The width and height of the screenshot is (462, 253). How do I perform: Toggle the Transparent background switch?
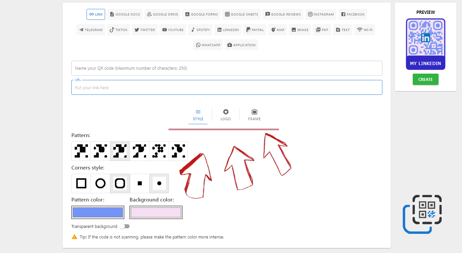coord(125,226)
